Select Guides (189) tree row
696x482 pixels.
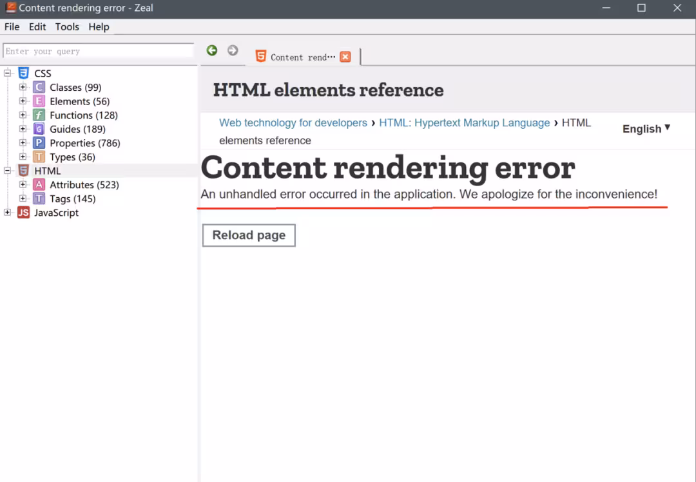[x=78, y=129]
